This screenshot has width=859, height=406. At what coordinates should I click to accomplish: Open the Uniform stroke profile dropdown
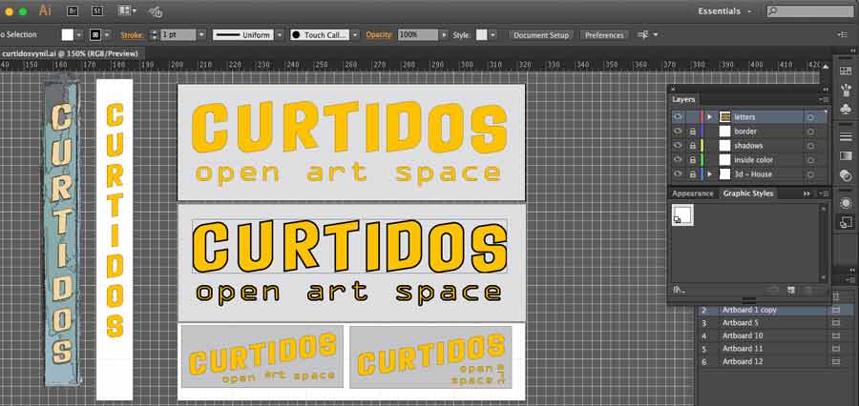(280, 34)
